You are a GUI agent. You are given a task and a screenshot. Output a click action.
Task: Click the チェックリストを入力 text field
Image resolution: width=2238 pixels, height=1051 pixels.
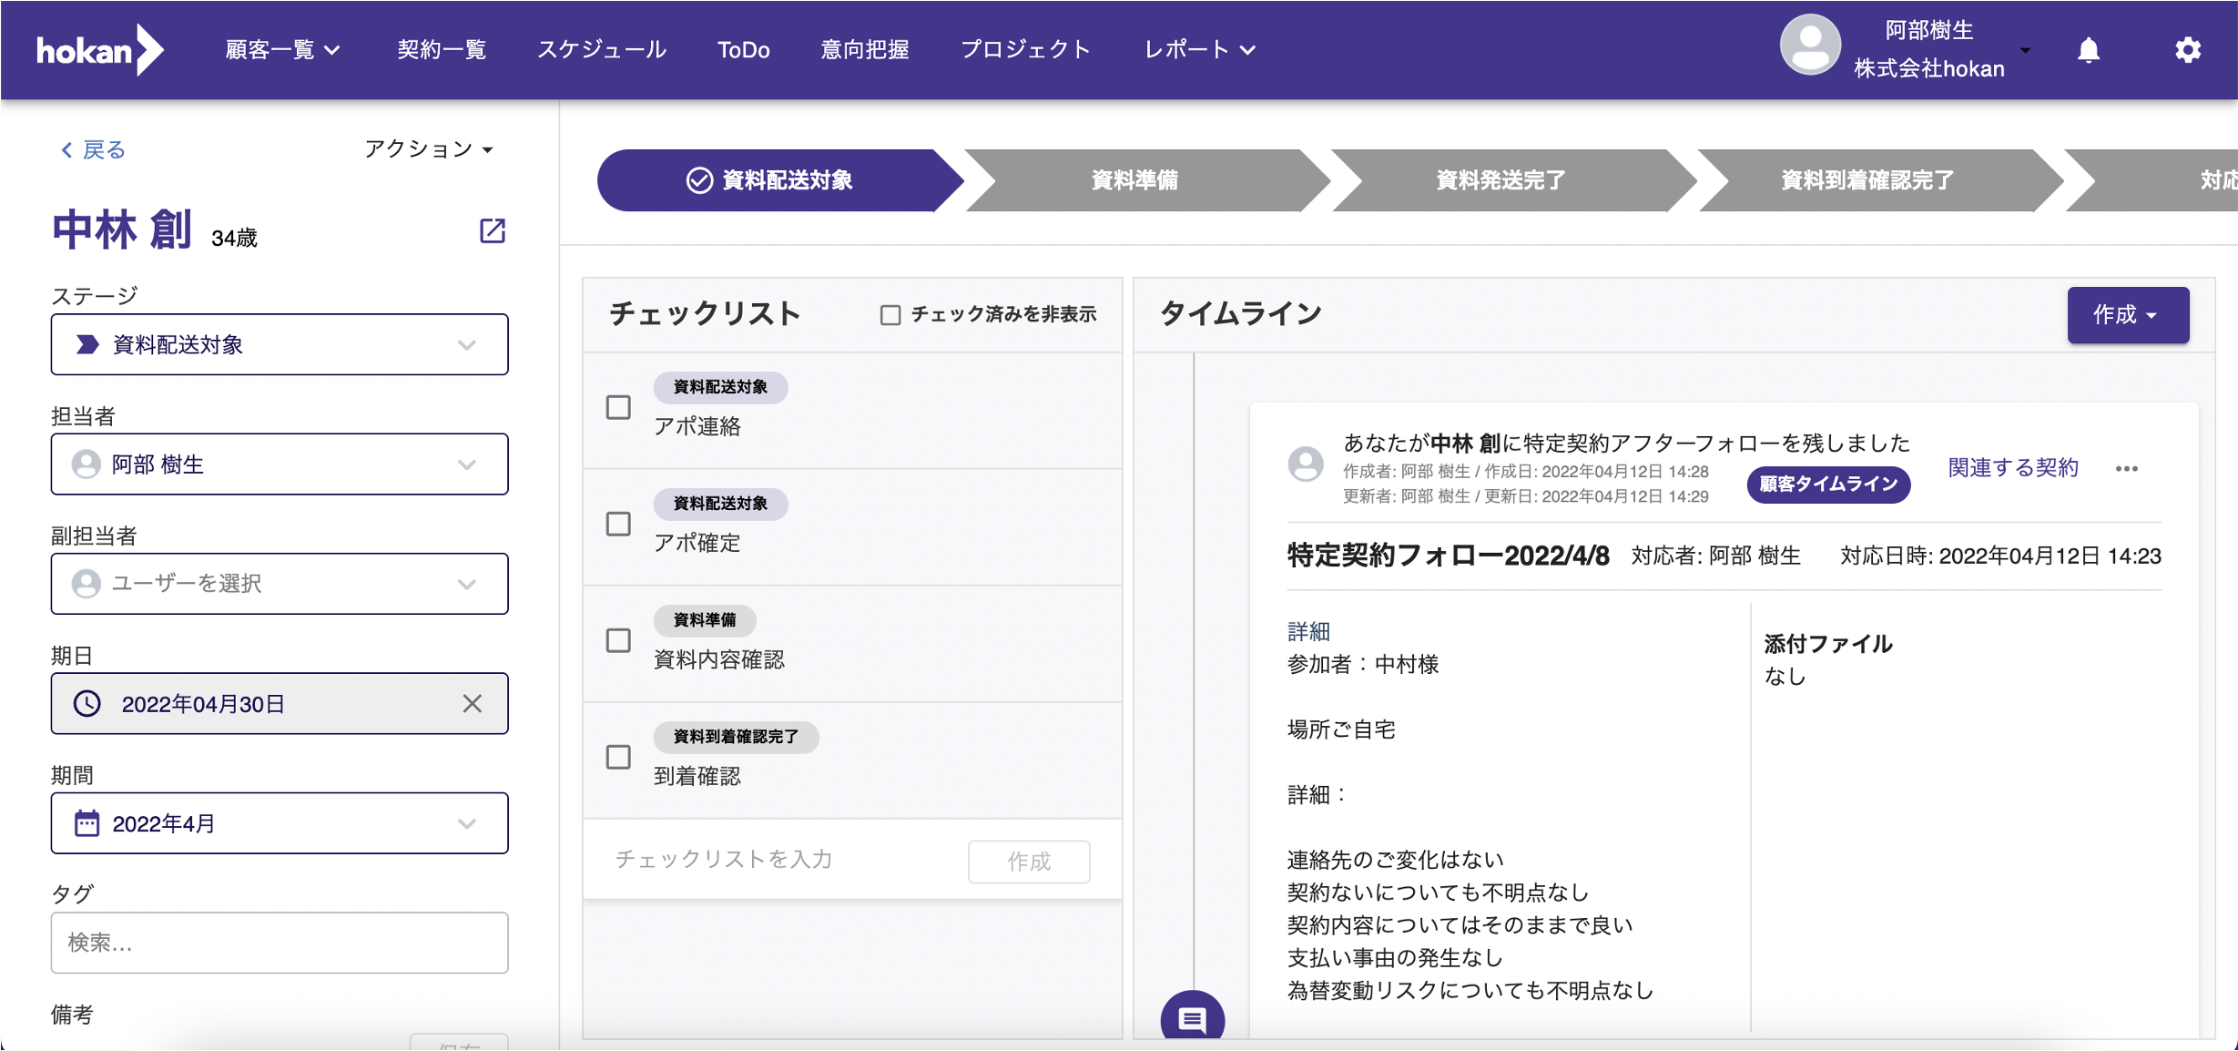point(774,860)
